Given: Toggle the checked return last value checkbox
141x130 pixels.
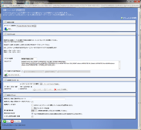Looking at the screenshot, I should 32,114.
